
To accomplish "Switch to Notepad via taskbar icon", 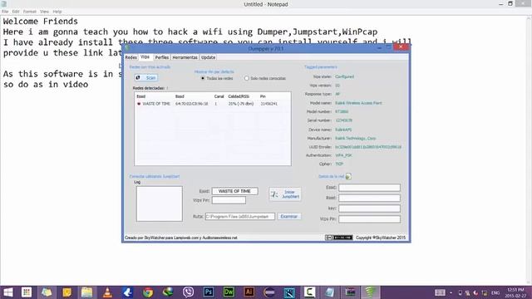I will tap(329, 292).
